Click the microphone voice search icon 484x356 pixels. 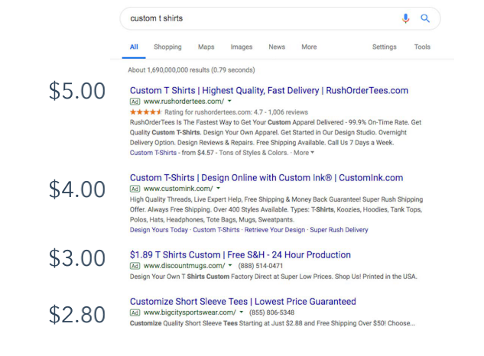[405, 18]
